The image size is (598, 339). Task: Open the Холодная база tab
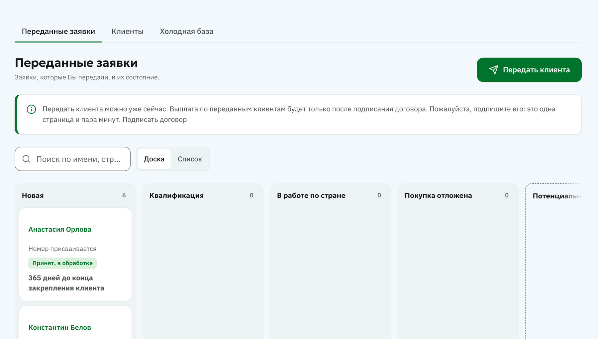click(x=187, y=32)
